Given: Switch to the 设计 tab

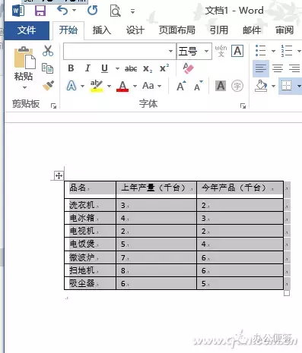Looking at the screenshot, I should (x=135, y=30).
